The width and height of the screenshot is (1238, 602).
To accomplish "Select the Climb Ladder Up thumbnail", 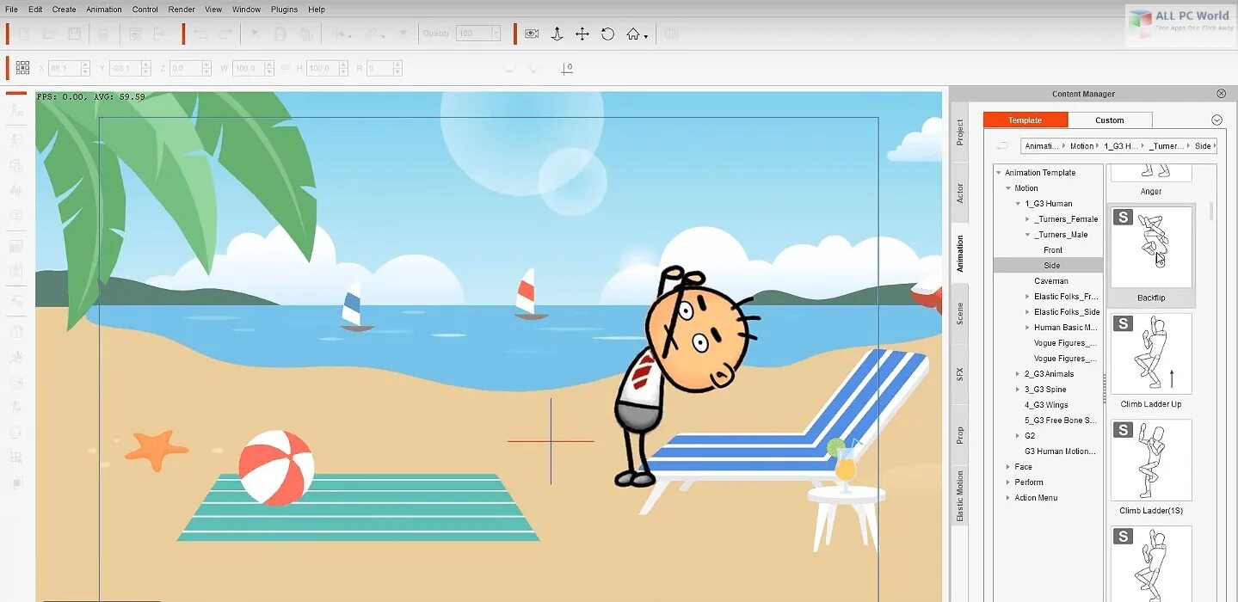I will [1151, 353].
